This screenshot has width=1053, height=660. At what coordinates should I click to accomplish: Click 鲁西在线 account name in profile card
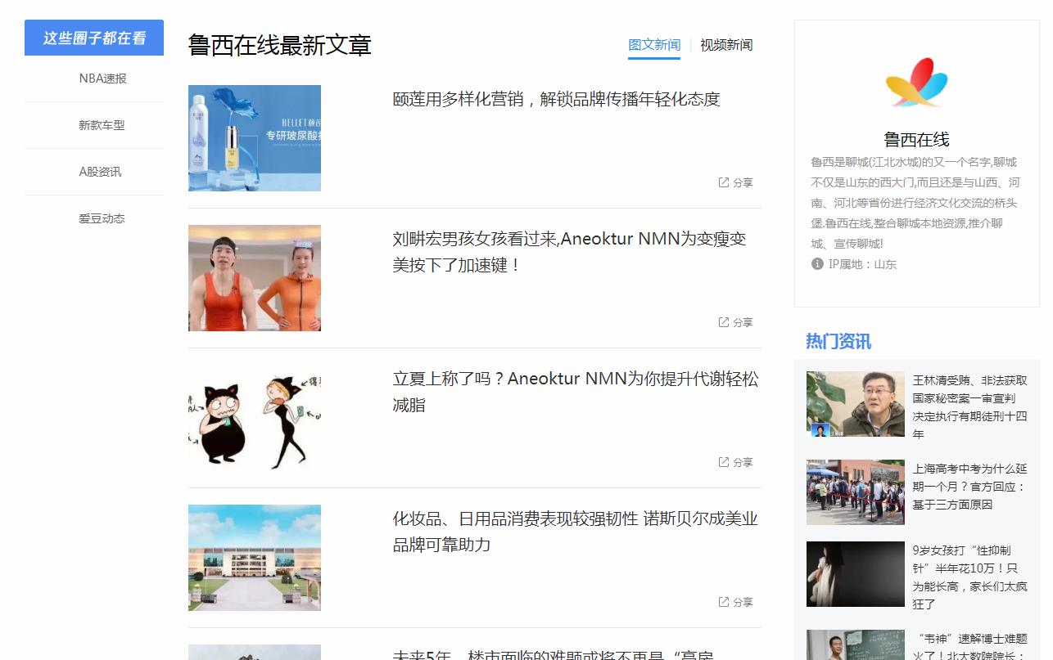[x=916, y=139]
